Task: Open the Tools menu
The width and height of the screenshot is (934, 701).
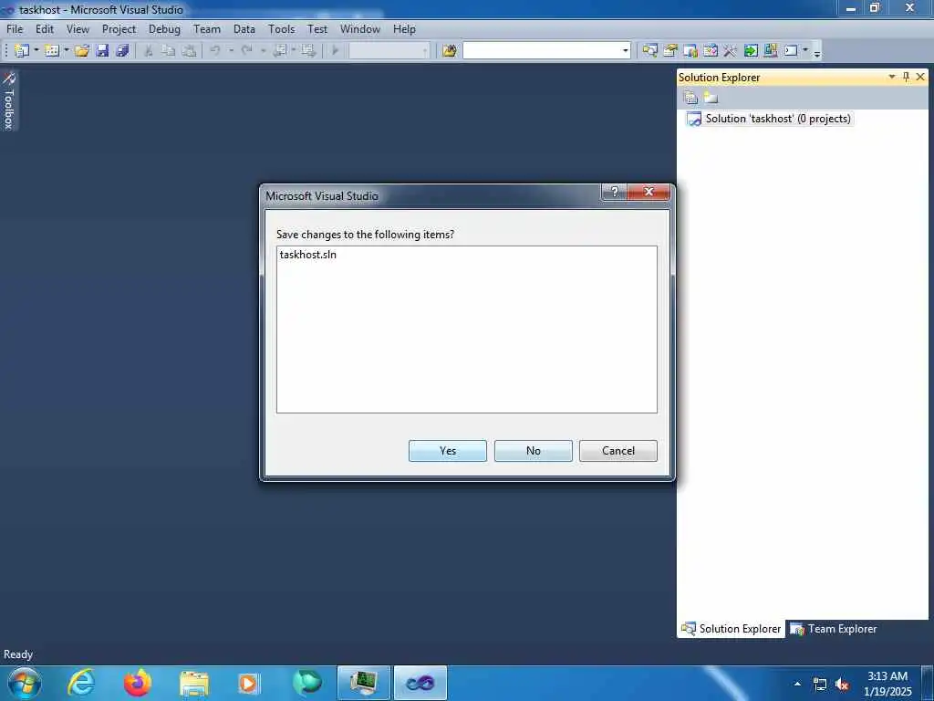Action: click(x=281, y=29)
